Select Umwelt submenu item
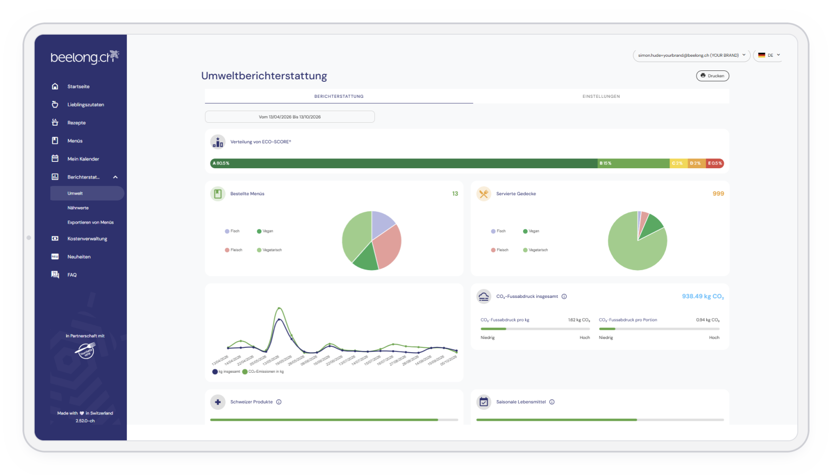The image size is (832, 475). (87, 193)
